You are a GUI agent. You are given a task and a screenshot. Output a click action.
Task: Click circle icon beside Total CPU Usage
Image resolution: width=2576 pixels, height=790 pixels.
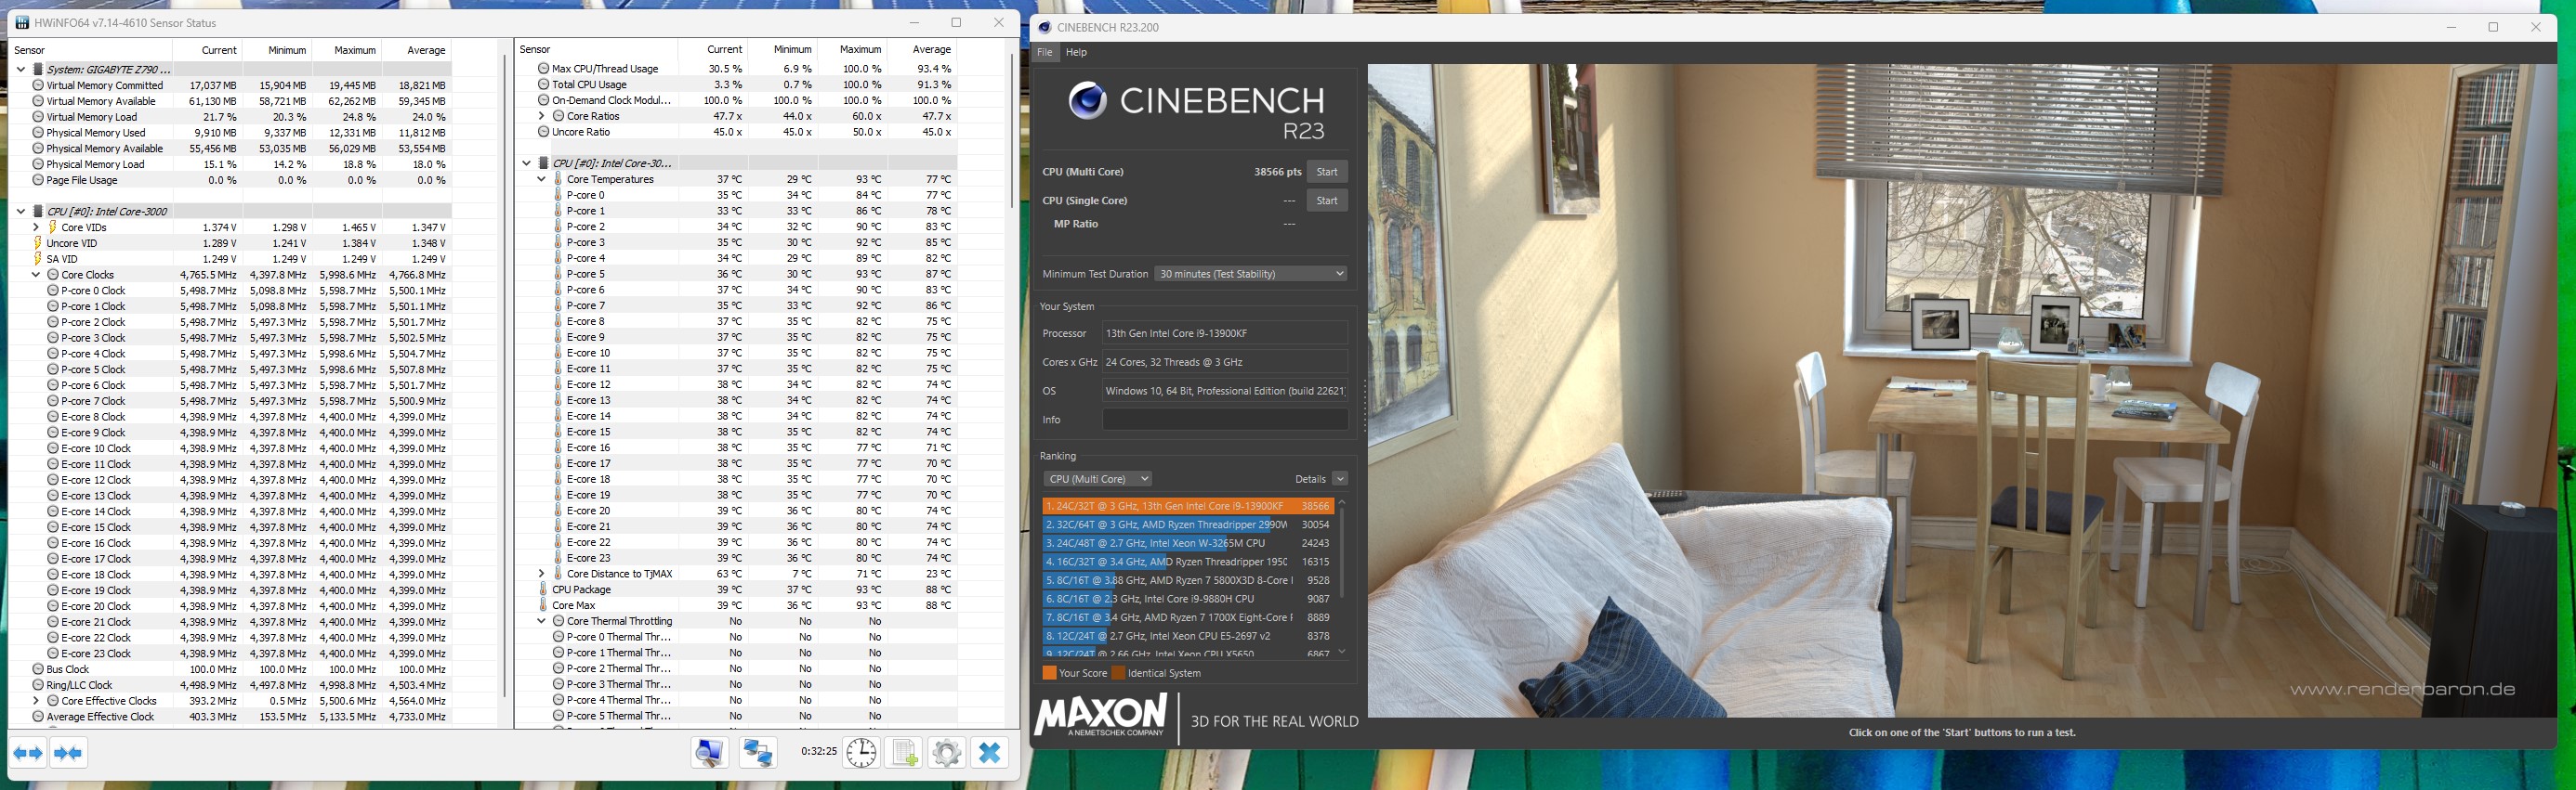[543, 84]
